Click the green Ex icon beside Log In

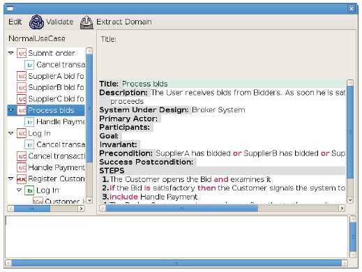click(x=29, y=190)
